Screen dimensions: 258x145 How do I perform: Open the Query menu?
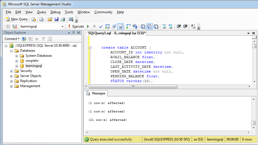[x=42, y=12]
